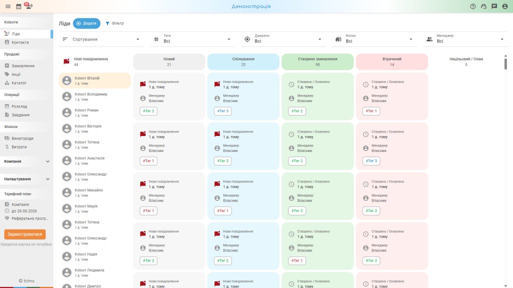The height and width of the screenshot is (288, 513).
Task: Click the bims footer link
Action: (x=27, y=281)
